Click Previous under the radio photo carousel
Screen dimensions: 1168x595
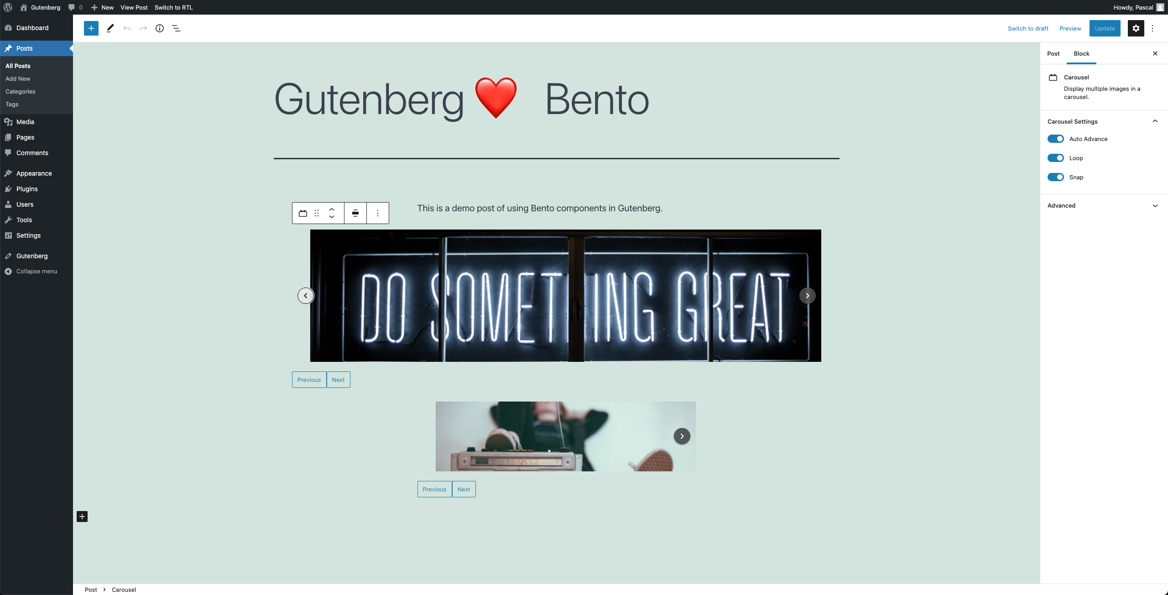435,489
